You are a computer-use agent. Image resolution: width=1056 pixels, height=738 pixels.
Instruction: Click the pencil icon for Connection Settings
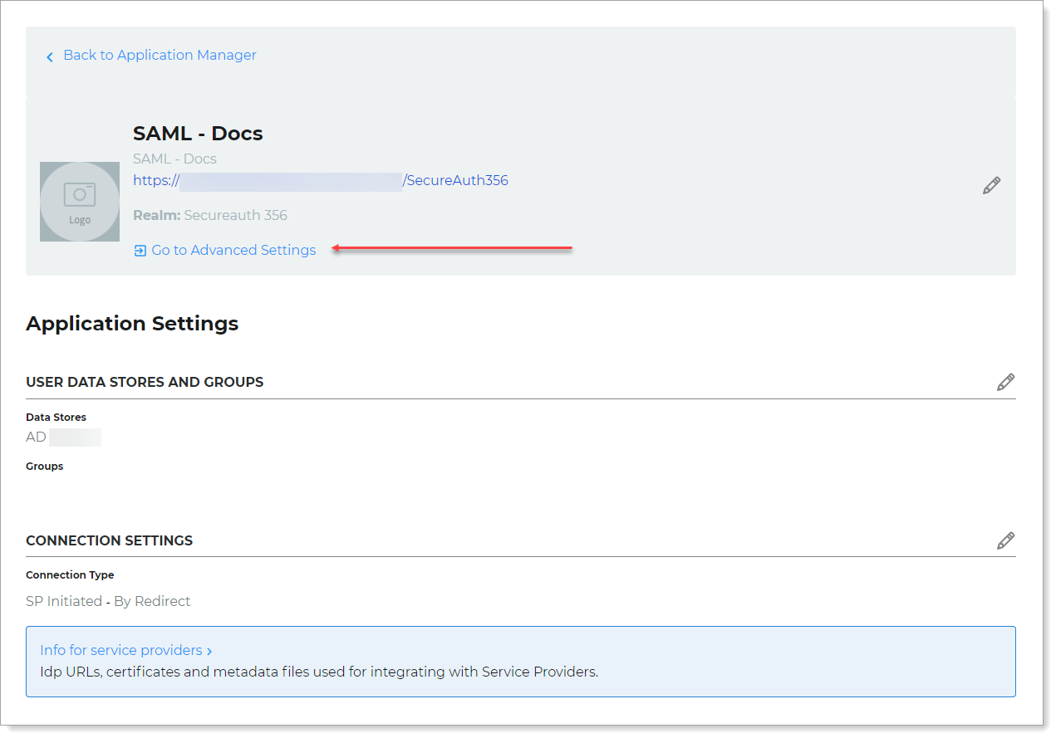(x=1005, y=540)
